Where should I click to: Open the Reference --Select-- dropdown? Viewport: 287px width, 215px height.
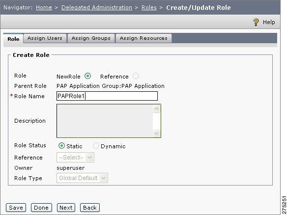75,158
